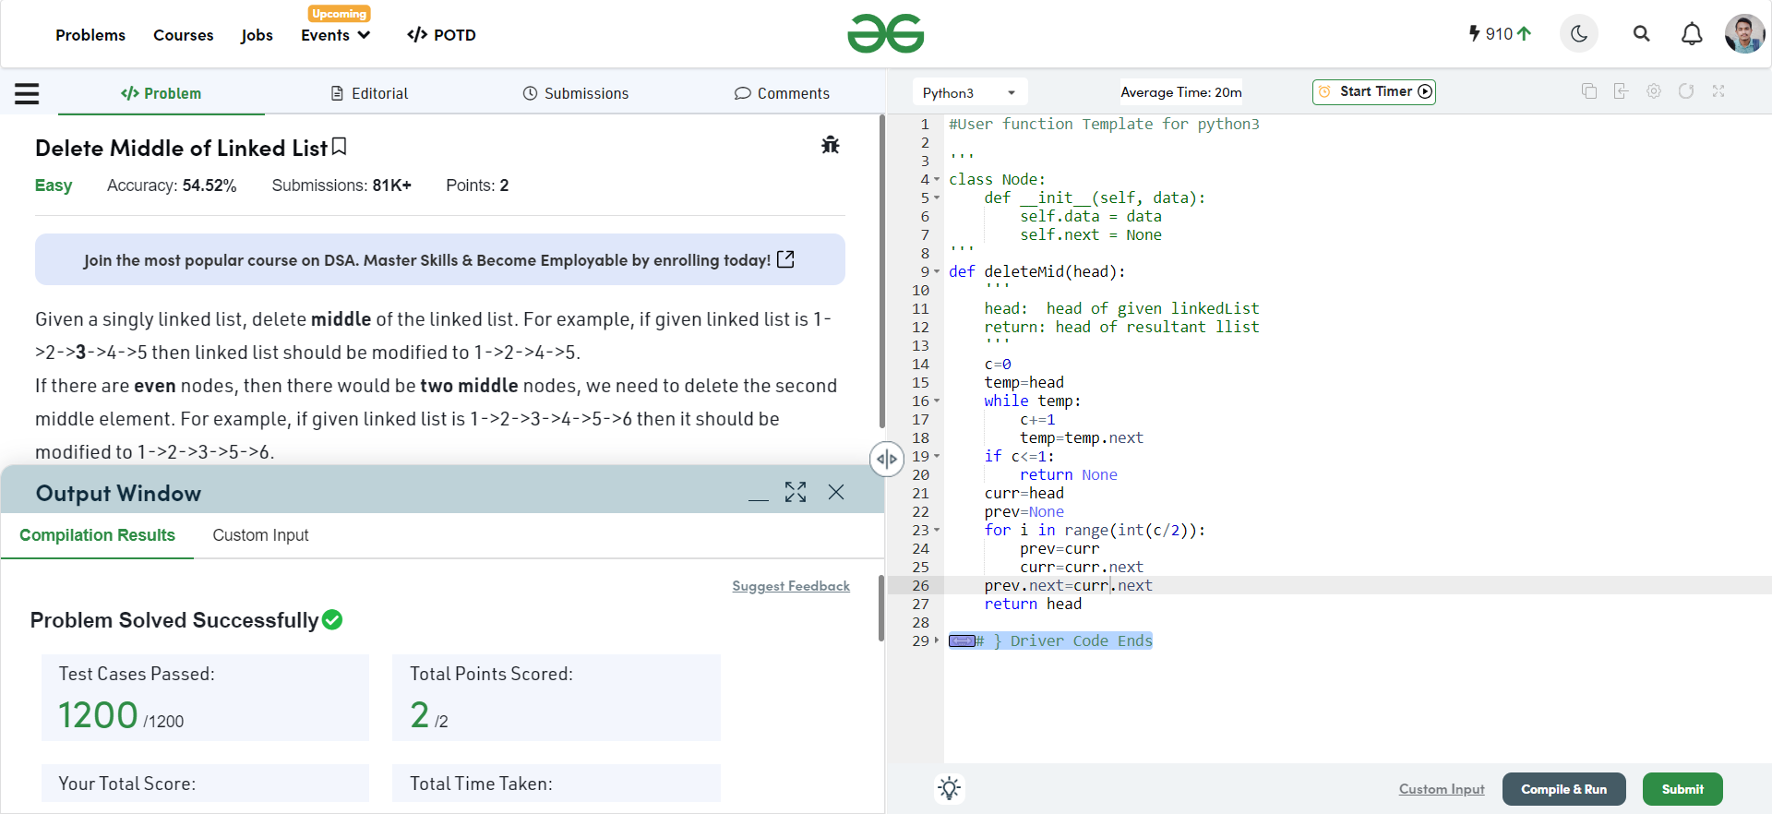Reset code with the refresh icon
Viewport: 1772px width, 814px height.
(x=1686, y=91)
